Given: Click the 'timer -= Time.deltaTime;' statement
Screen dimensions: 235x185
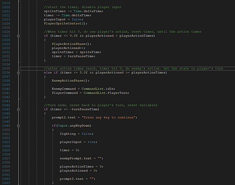Looking at the screenshot, I should tap(67, 15).
